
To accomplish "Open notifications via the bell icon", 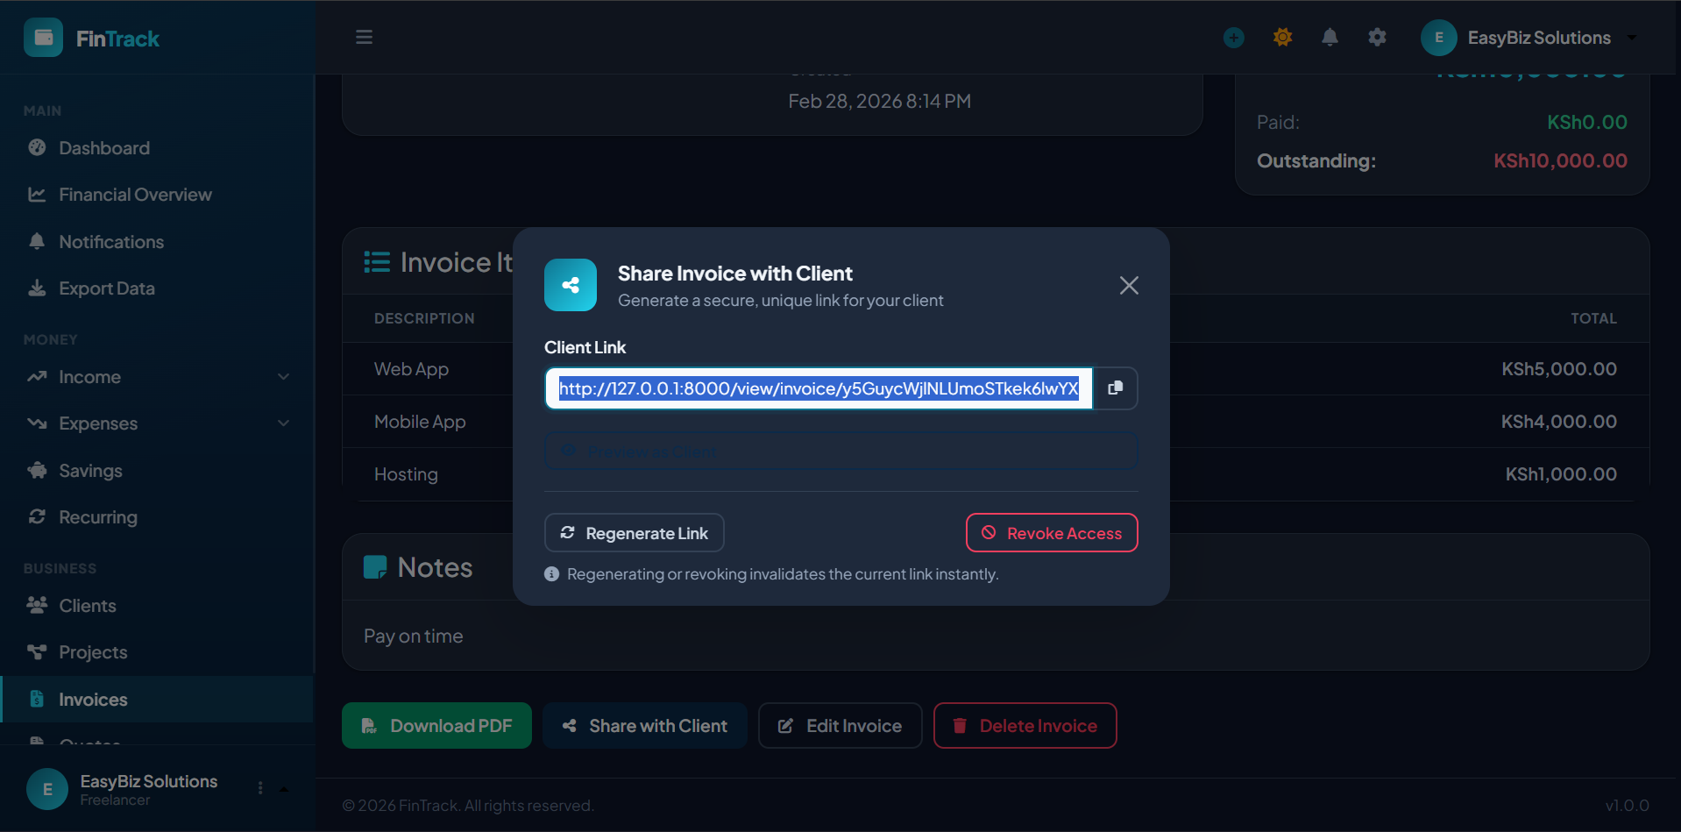I will 1330,37.
